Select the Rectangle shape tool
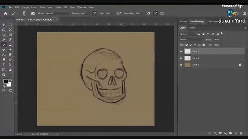This screenshot has width=248, height=139. pos(4,70)
